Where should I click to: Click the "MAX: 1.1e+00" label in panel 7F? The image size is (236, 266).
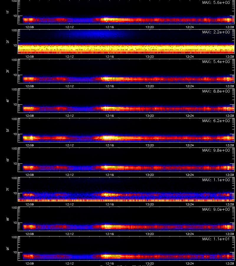coord(216,180)
